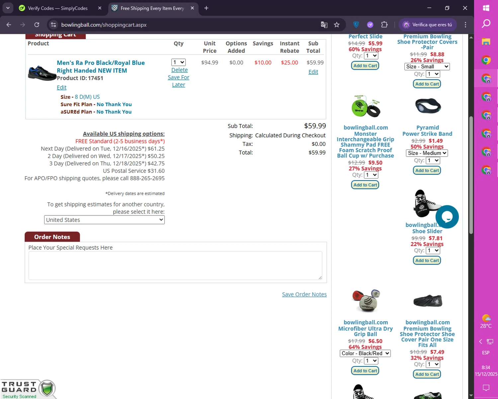Screen dimensions: 498x399
Task: Open Windows search icon
Action: coord(486,24)
